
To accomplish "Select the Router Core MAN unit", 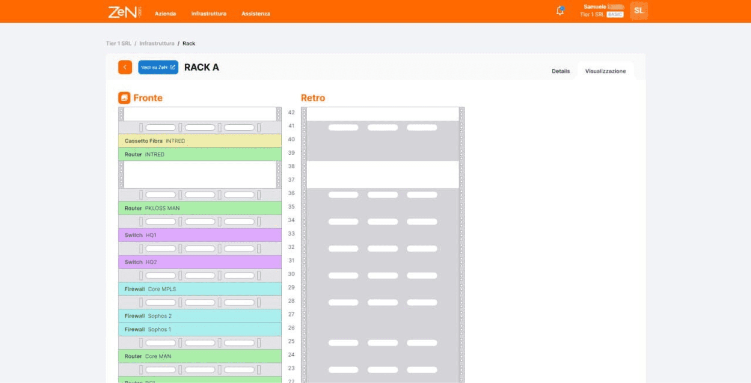I will point(200,356).
